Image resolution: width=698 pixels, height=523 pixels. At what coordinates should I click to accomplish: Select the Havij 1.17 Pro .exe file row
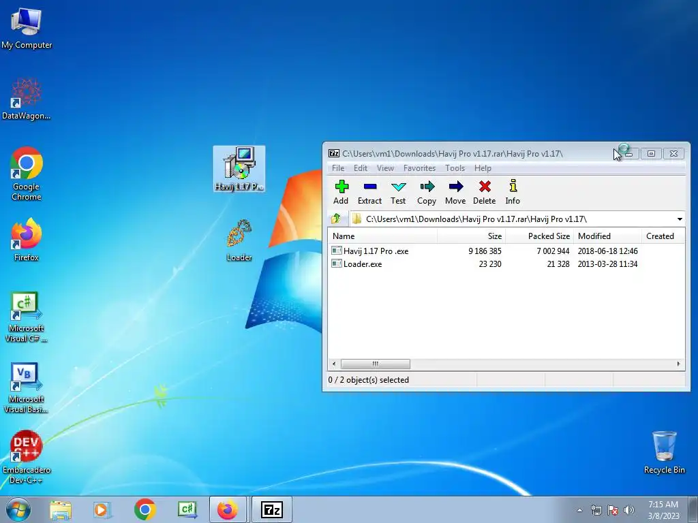(506, 251)
